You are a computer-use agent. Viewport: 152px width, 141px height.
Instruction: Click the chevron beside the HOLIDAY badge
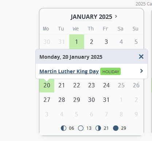141,71
